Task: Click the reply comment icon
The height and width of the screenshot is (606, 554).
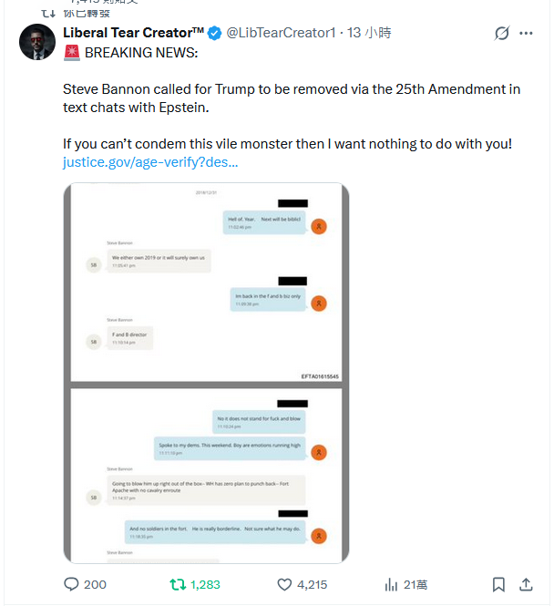Action: pos(72,584)
